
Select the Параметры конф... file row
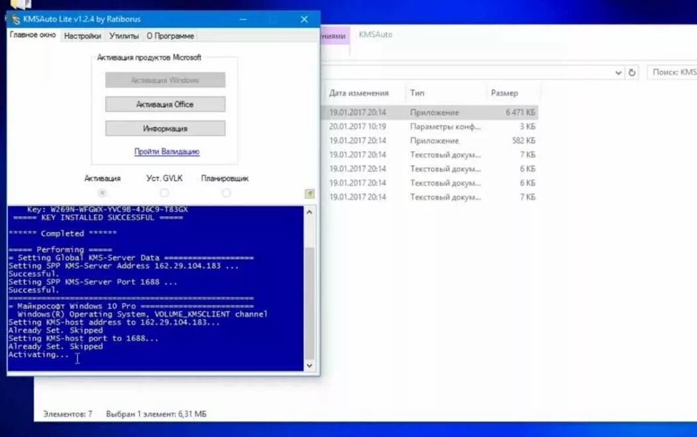429,127
